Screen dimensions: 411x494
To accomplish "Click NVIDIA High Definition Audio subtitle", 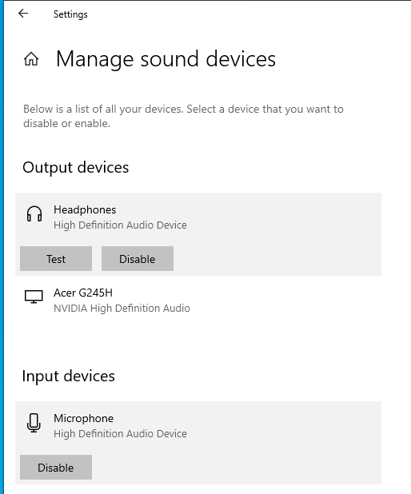I will [x=122, y=308].
